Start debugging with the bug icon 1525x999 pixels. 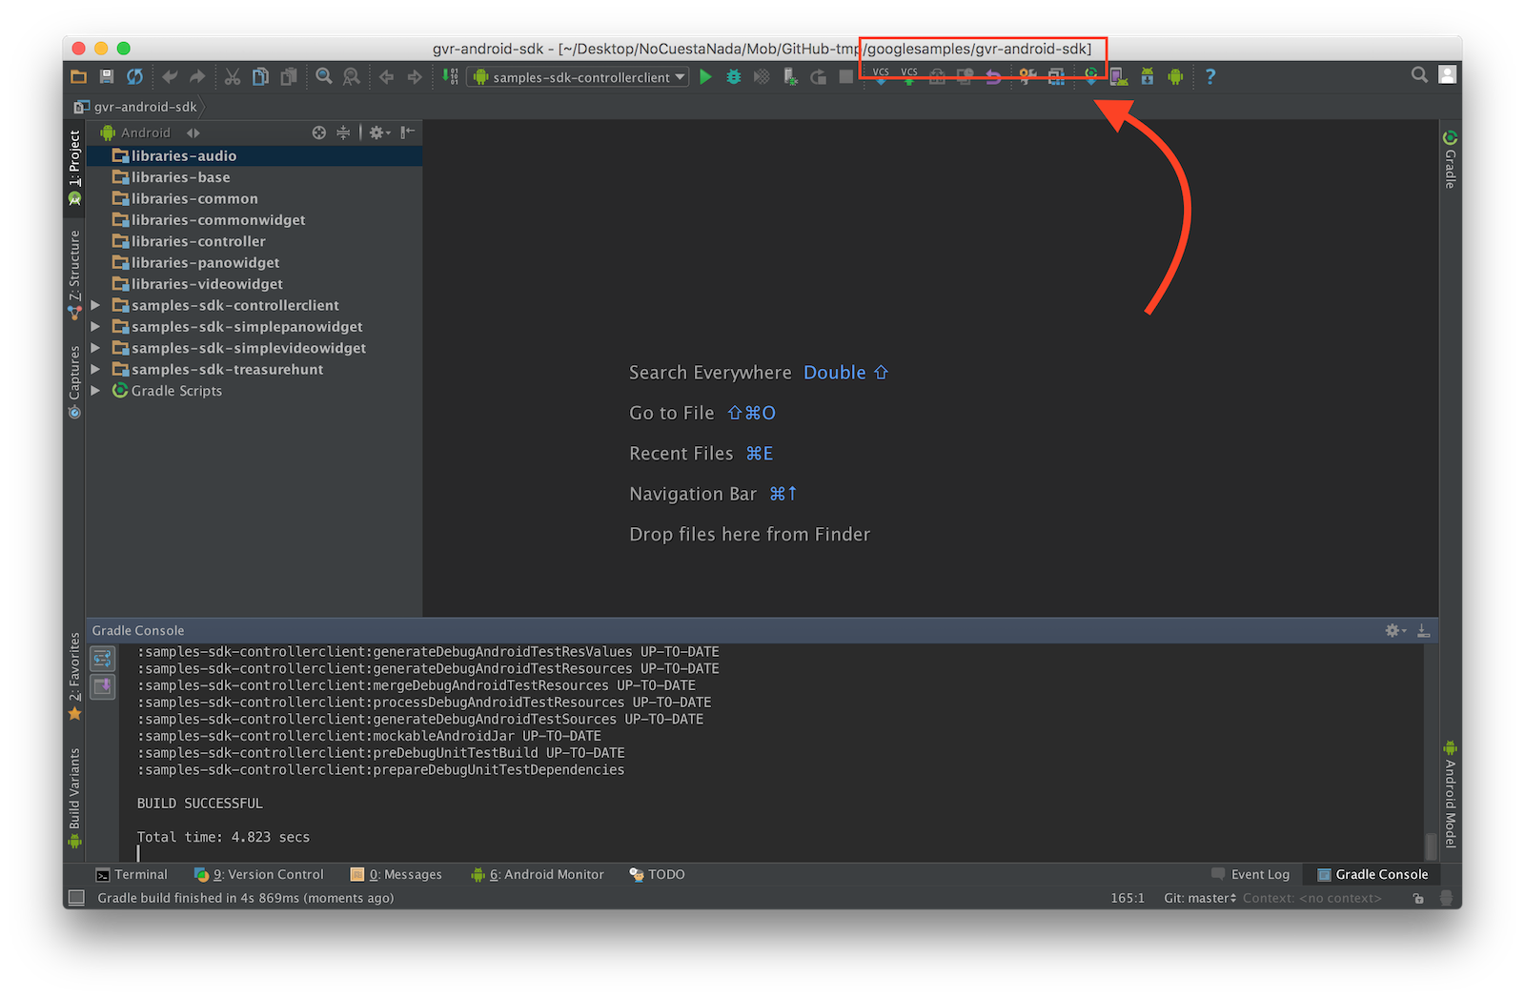click(x=734, y=77)
